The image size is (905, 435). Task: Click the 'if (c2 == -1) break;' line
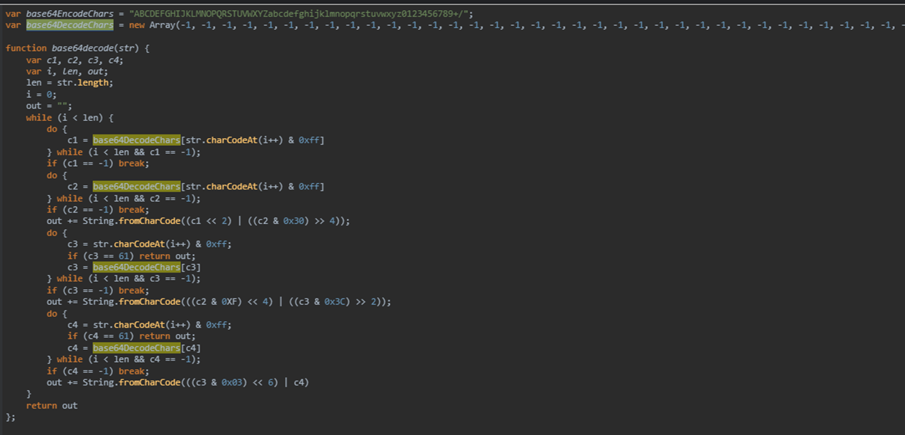coord(98,210)
